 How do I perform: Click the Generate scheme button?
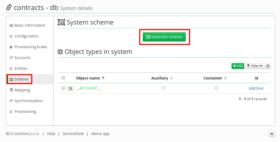click(x=164, y=37)
